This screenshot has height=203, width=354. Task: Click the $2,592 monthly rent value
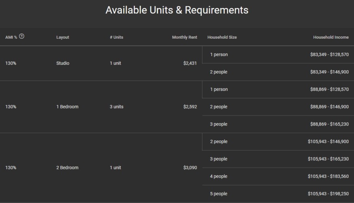pyautogui.click(x=190, y=107)
